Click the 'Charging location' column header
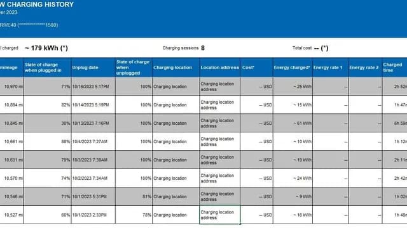 tap(176, 68)
